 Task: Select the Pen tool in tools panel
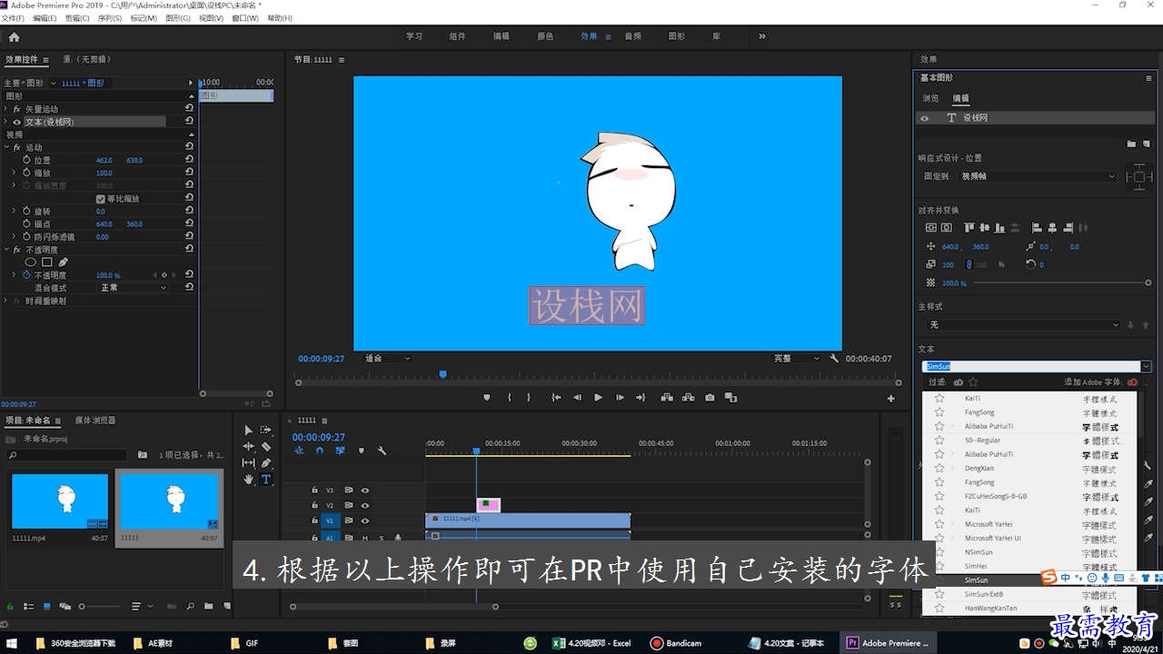(x=266, y=462)
